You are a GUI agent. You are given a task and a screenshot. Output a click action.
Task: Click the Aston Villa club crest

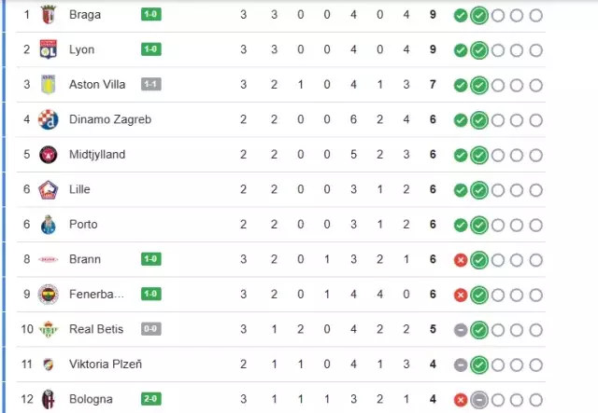(x=49, y=85)
